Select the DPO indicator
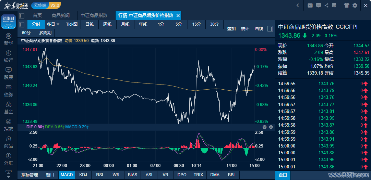 (182, 175)
